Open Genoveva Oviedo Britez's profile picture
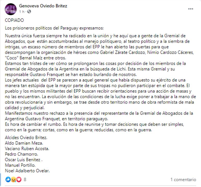Screen dimensions: 201x187 [x=11, y=9]
